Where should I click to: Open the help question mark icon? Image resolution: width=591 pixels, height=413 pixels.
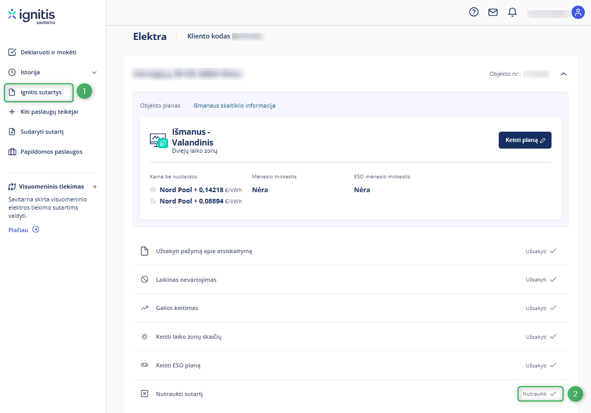point(474,12)
